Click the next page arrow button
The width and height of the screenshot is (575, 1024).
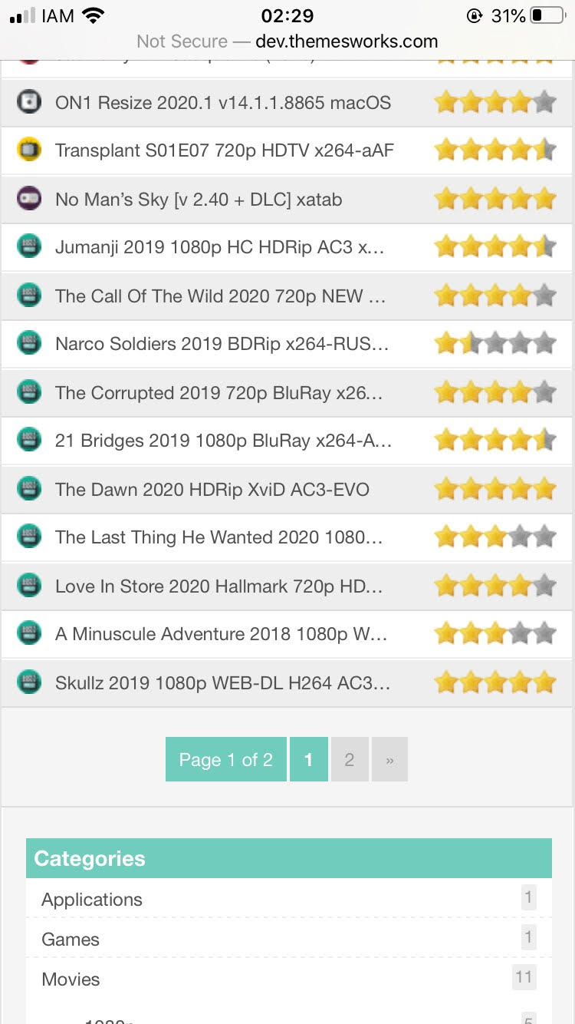click(389, 760)
